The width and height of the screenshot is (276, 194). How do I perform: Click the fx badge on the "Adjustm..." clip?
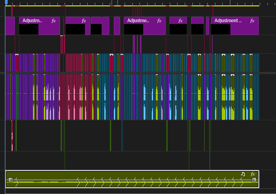(x=53, y=21)
